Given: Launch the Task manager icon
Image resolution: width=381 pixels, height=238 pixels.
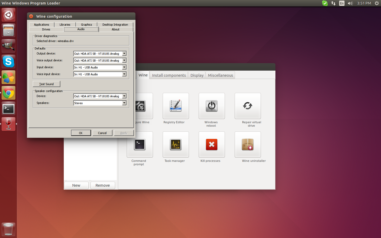Looking at the screenshot, I should [176, 144].
